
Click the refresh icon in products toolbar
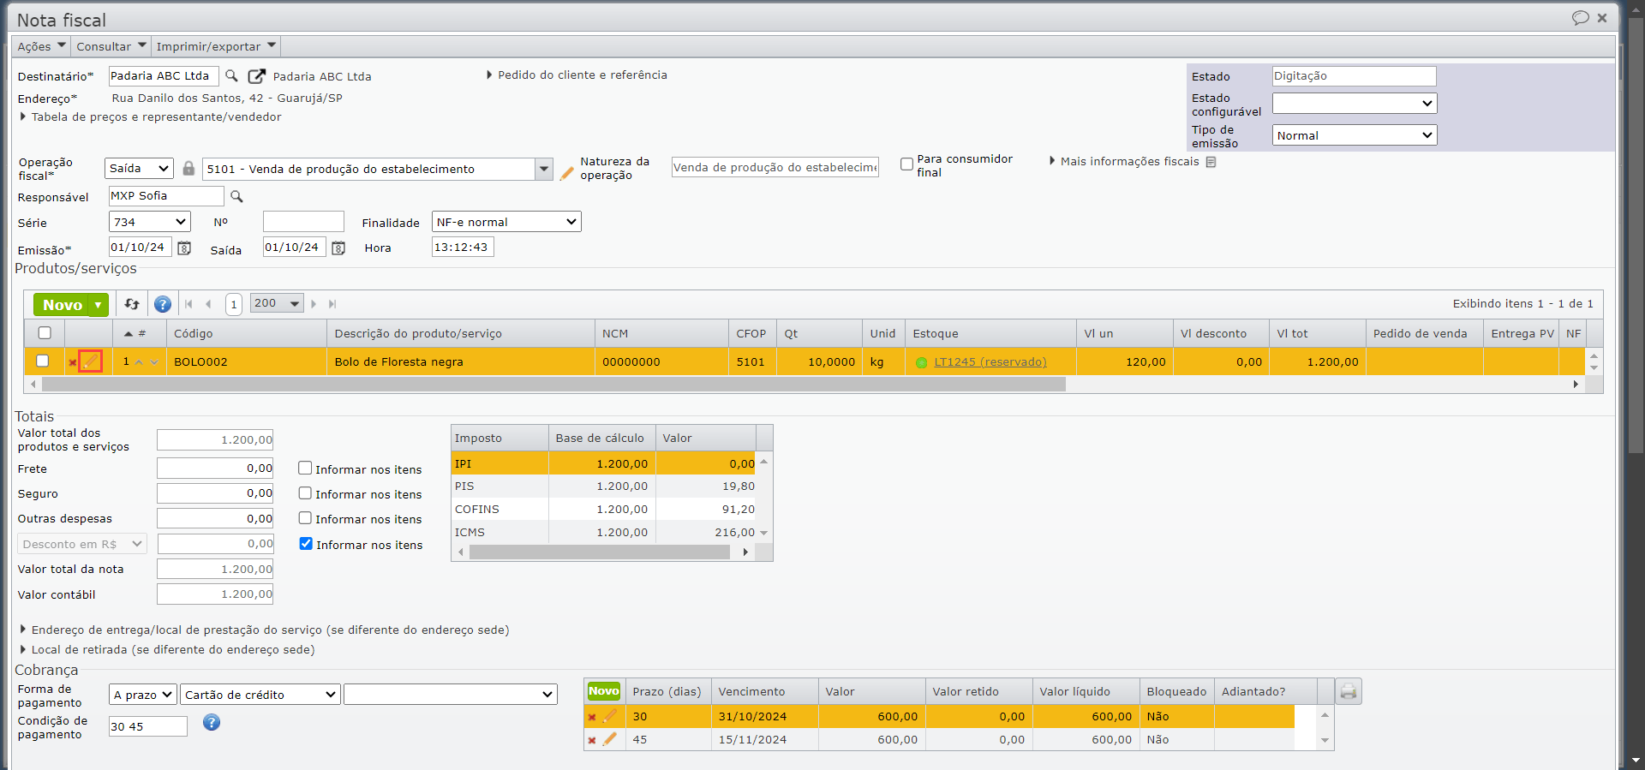(x=132, y=304)
